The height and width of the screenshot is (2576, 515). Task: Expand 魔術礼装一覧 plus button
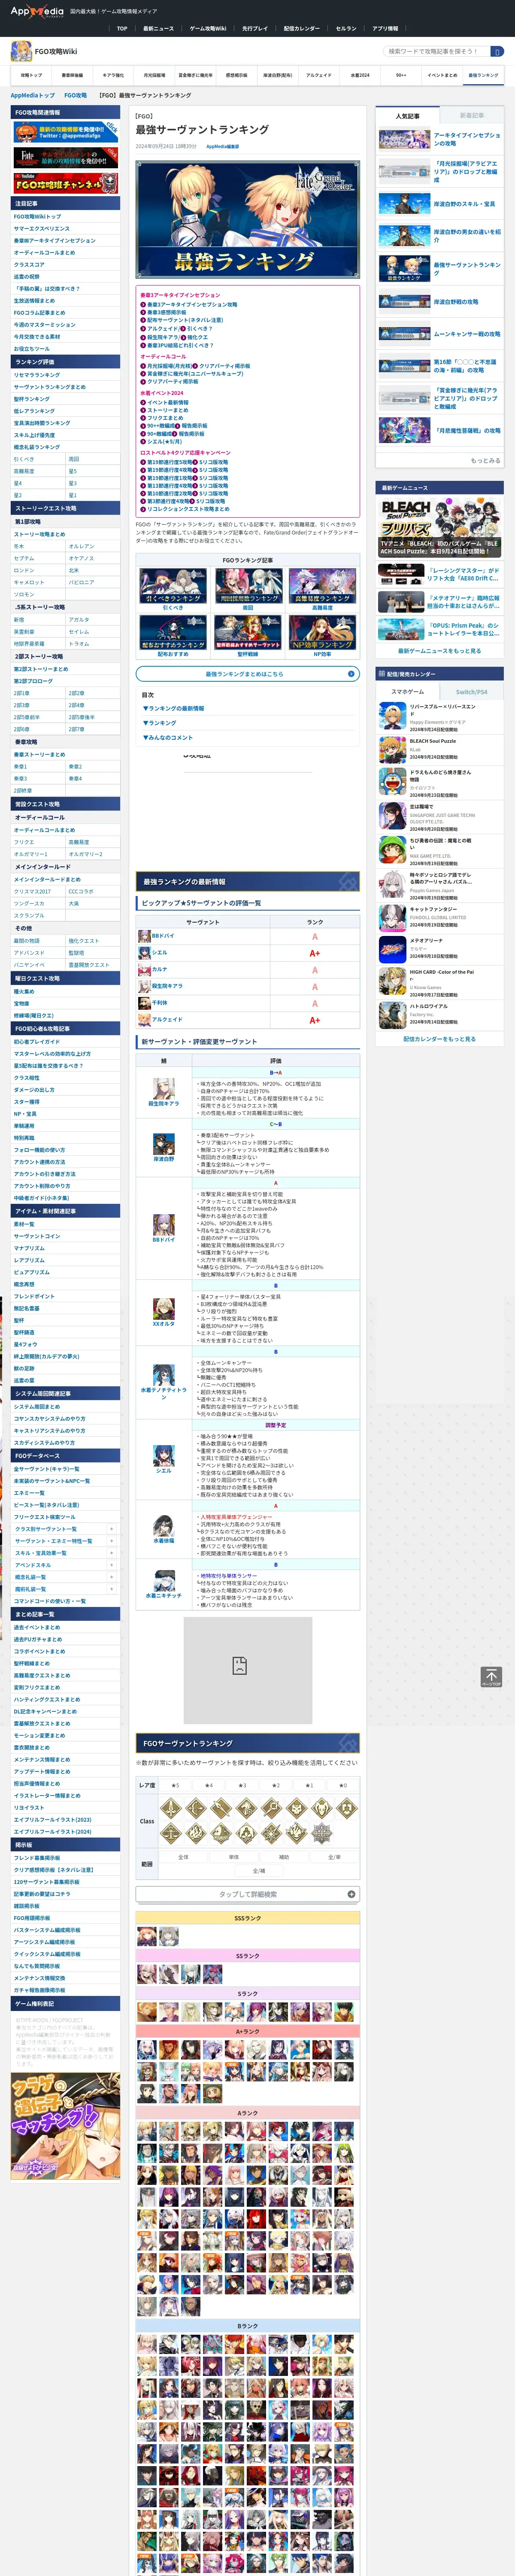click(111, 1589)
